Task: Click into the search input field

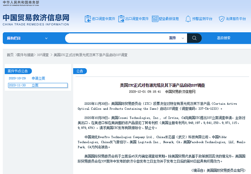Action: [x=116, y=38]
